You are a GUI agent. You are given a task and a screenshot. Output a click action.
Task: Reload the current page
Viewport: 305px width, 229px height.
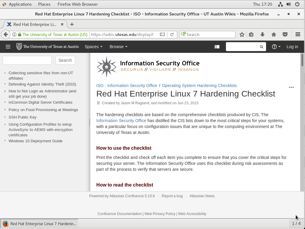pyautogui.click(x=172, y=35)
